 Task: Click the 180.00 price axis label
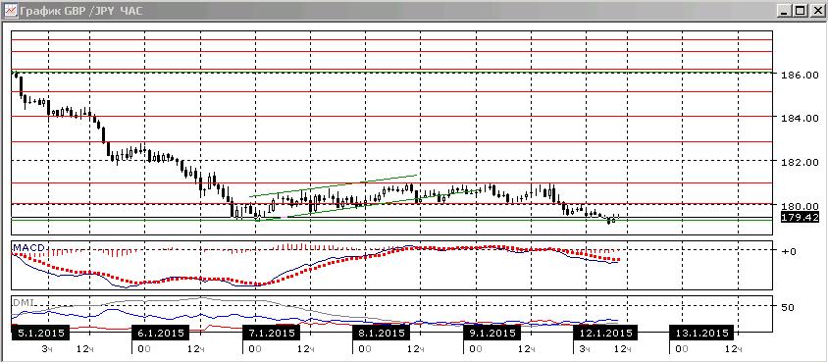pyautogui.click(x=801, y=206)
